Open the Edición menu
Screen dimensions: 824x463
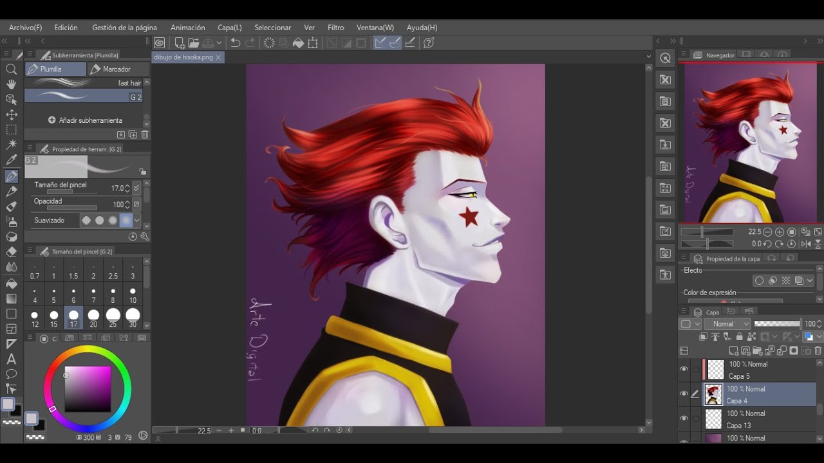click(66, 28)
